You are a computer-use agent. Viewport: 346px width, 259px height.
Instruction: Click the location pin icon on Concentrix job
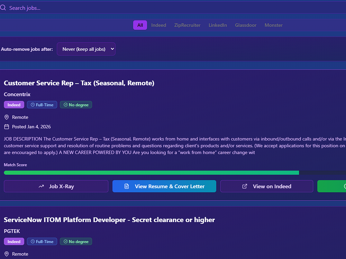(x=7, y=117)
